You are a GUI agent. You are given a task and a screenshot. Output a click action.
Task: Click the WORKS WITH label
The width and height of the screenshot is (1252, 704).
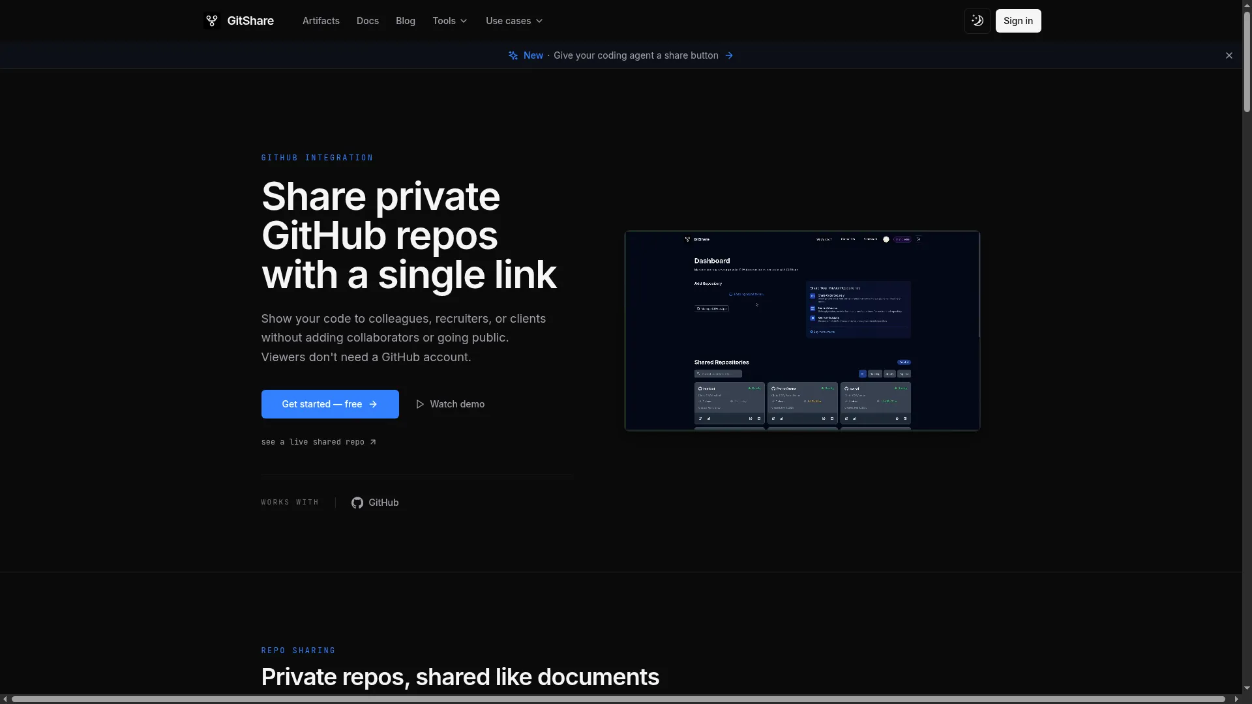pyautogui.click(x=290, y=503)
